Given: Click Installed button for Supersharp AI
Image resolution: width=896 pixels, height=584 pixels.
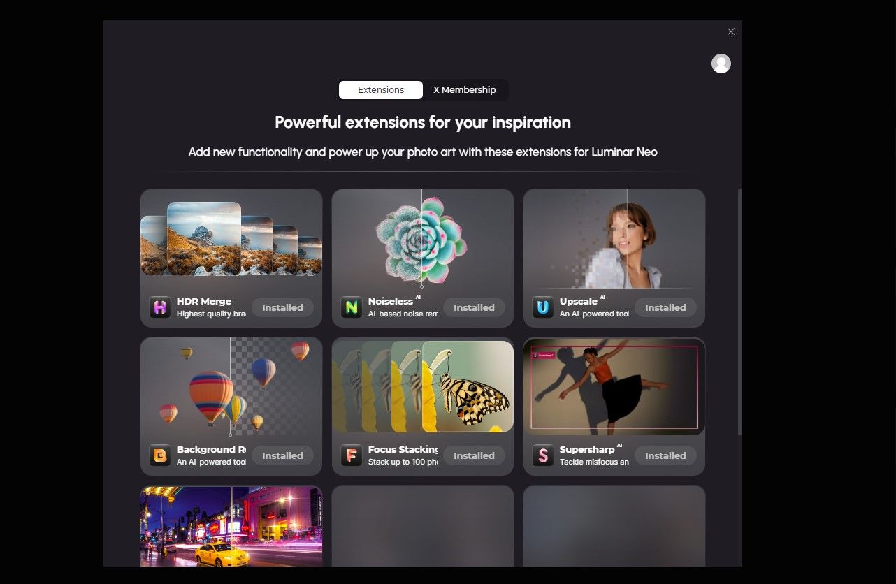Looking at the screenshot, I should click(x=665, y=455).
